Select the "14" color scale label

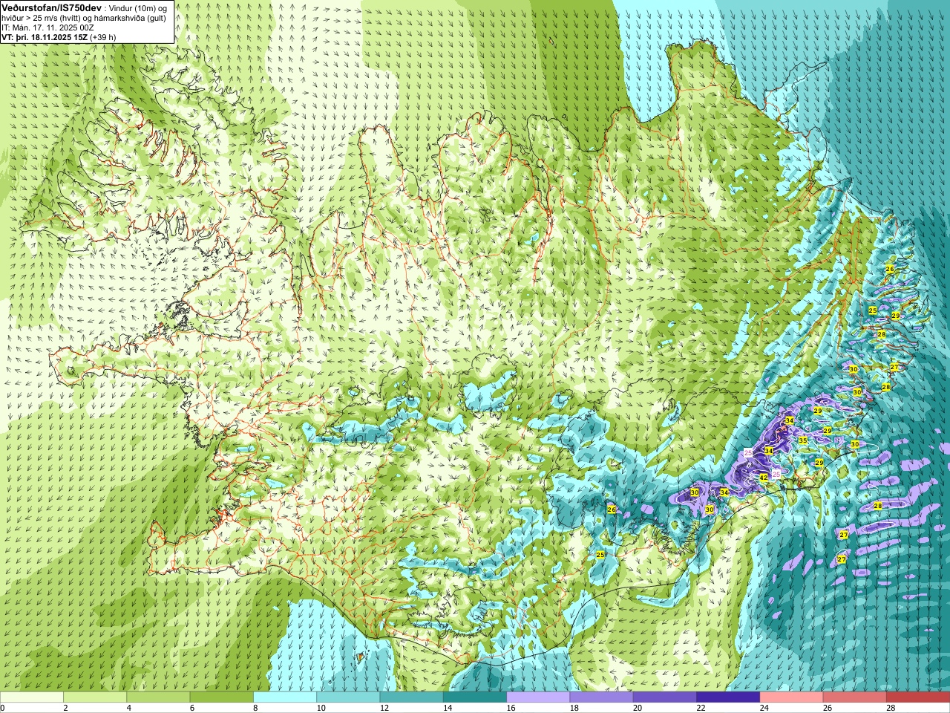448,708
